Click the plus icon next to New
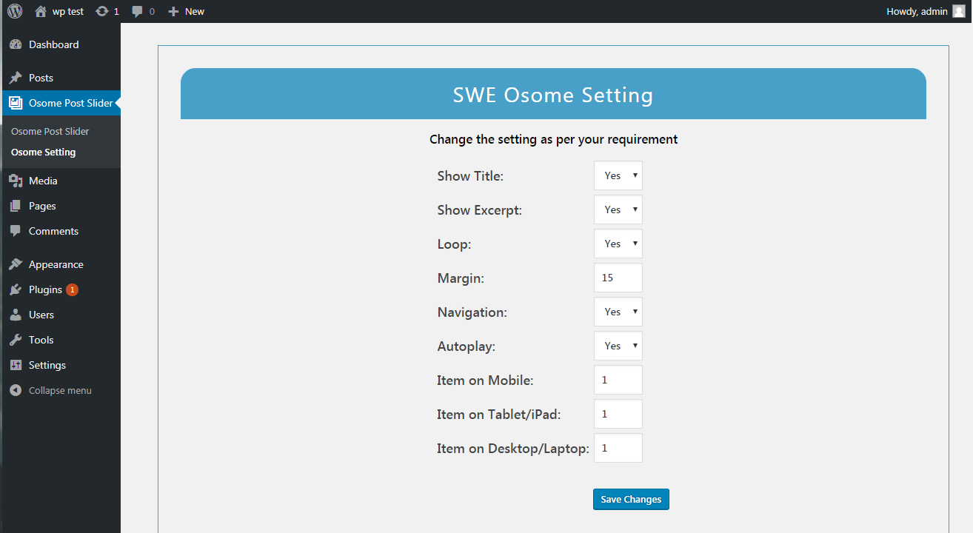 174,12
